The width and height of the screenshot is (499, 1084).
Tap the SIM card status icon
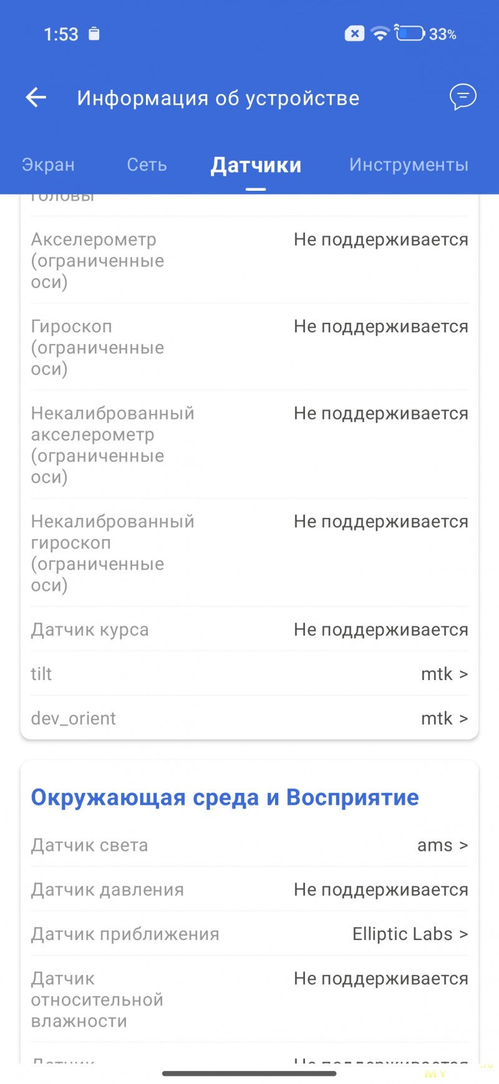tap(94, 34)
